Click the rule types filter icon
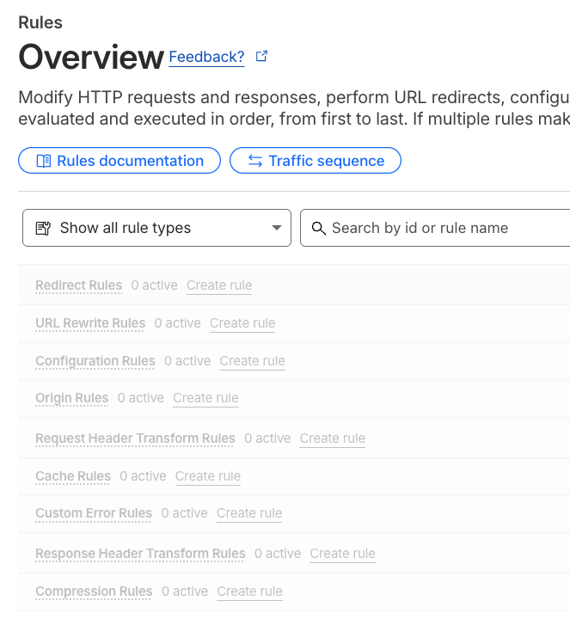 tap(44, 228)
